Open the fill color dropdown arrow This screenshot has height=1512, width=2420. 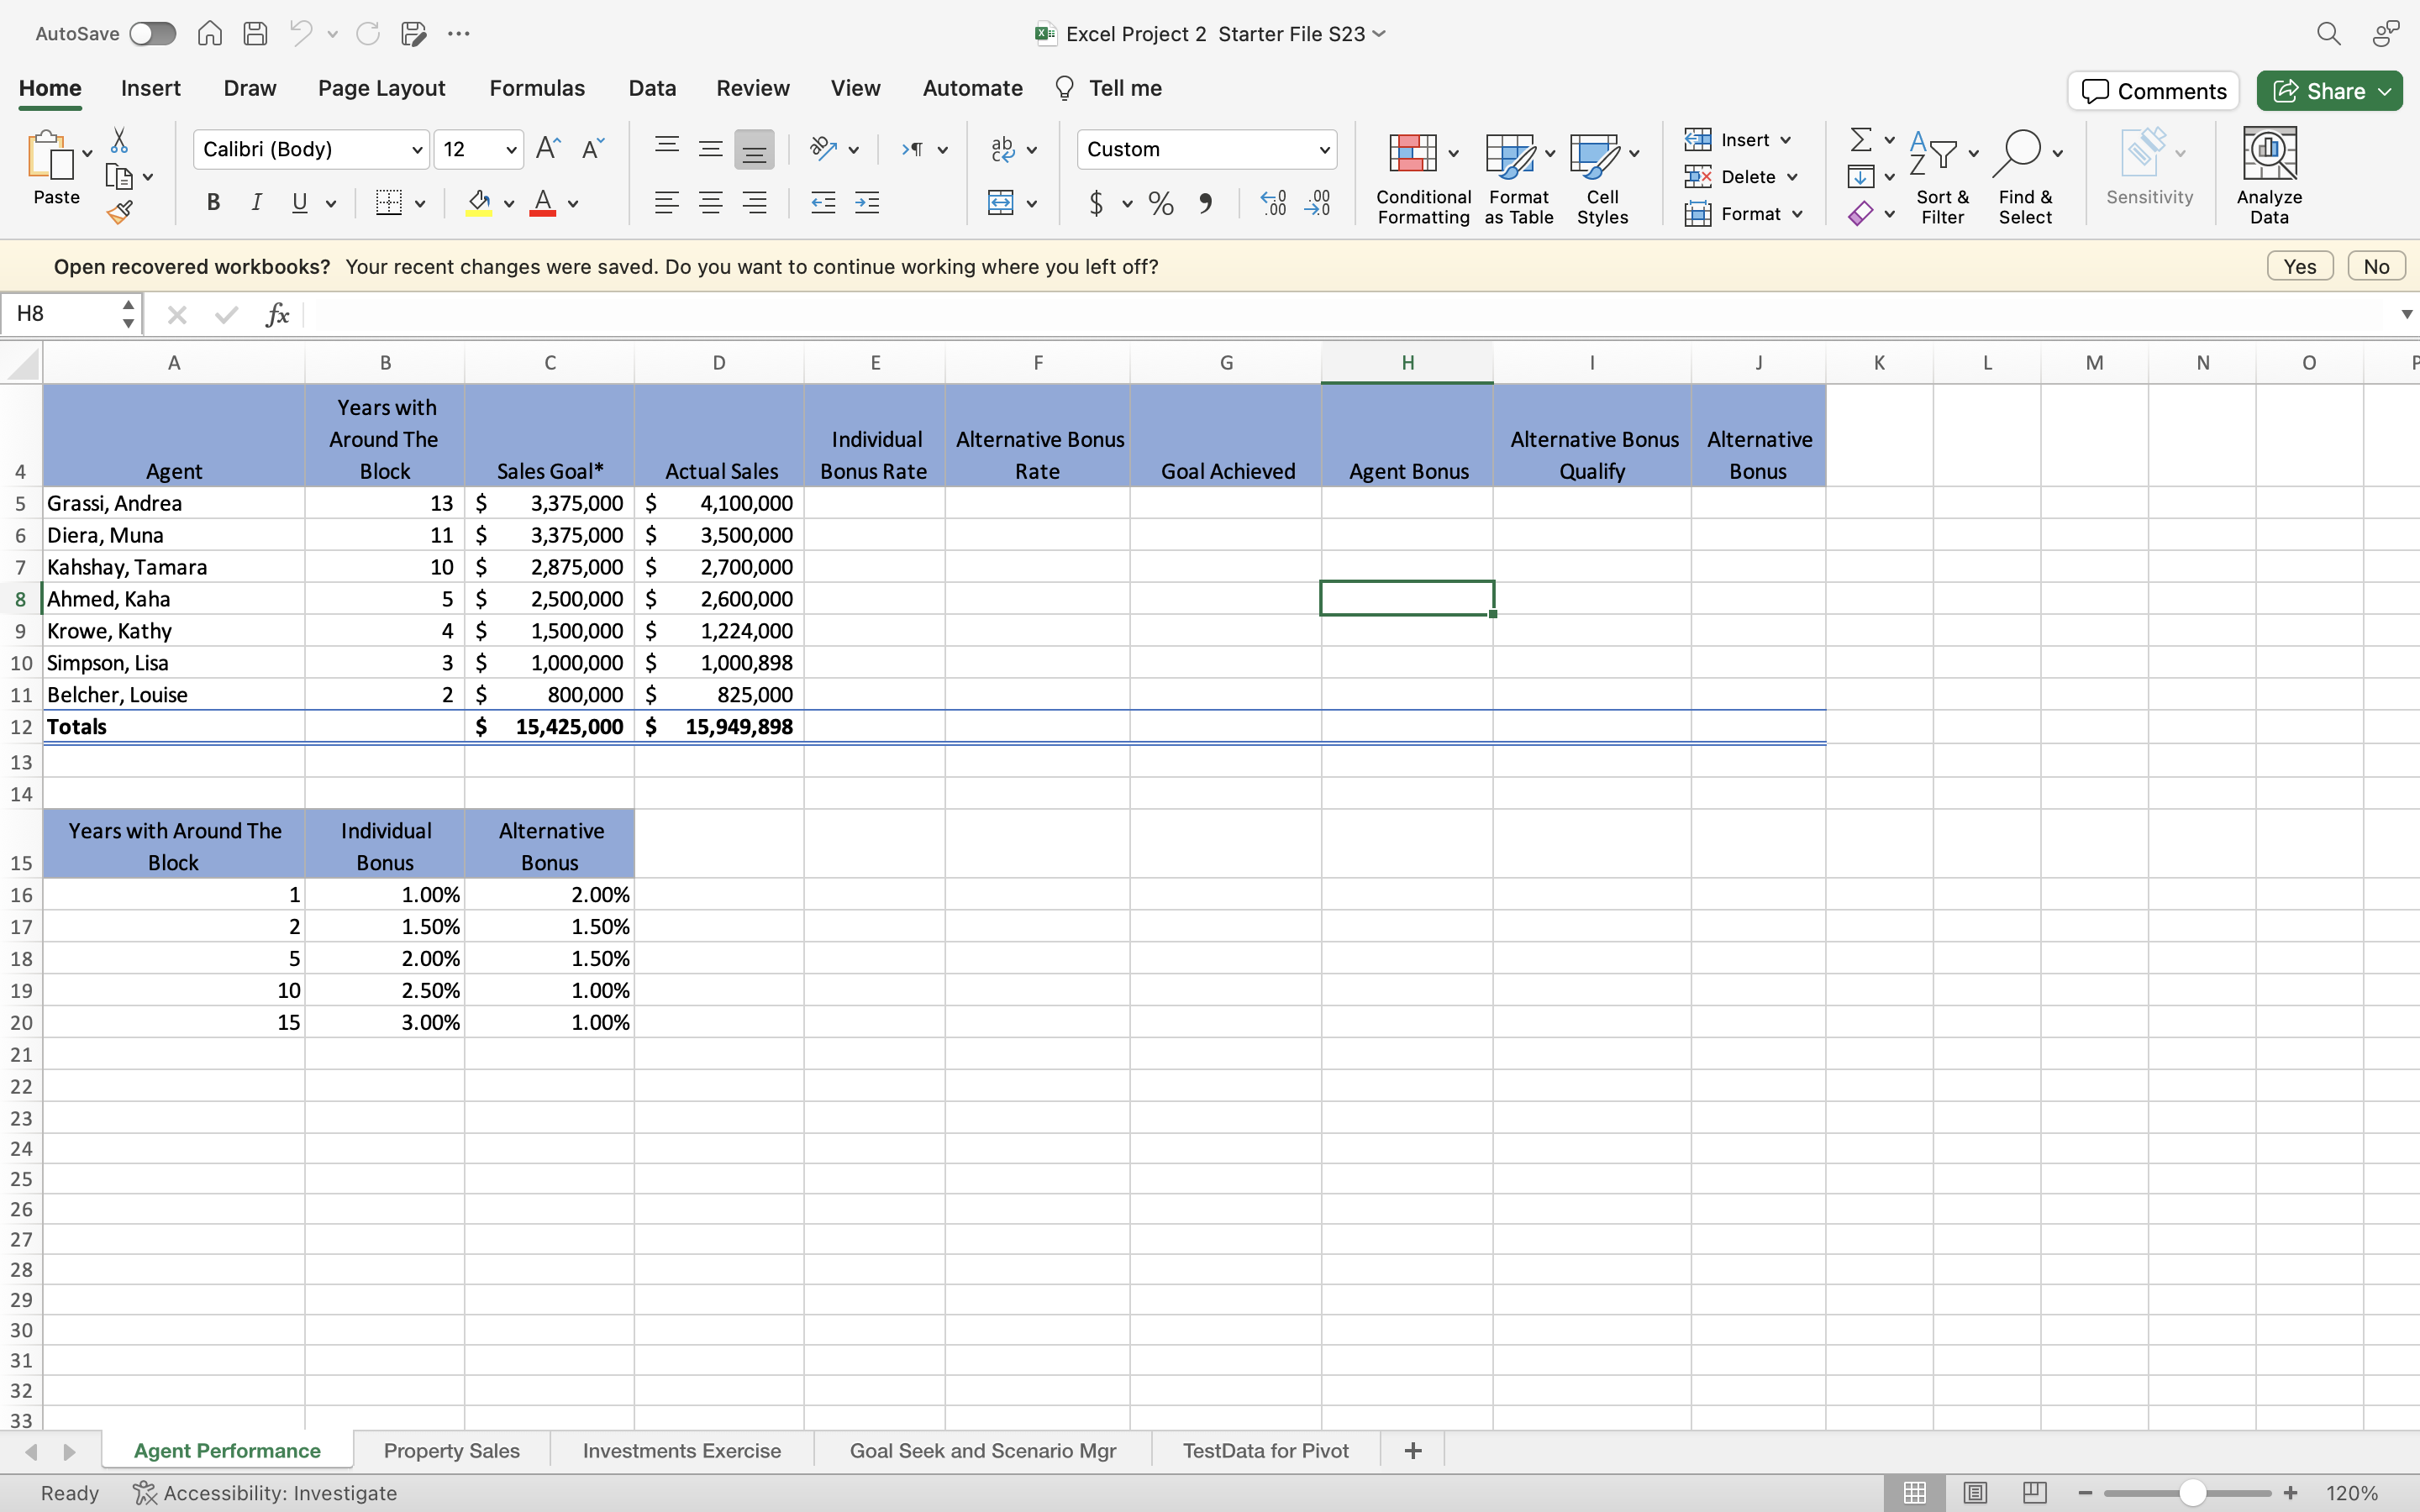[x=508, y=203]
